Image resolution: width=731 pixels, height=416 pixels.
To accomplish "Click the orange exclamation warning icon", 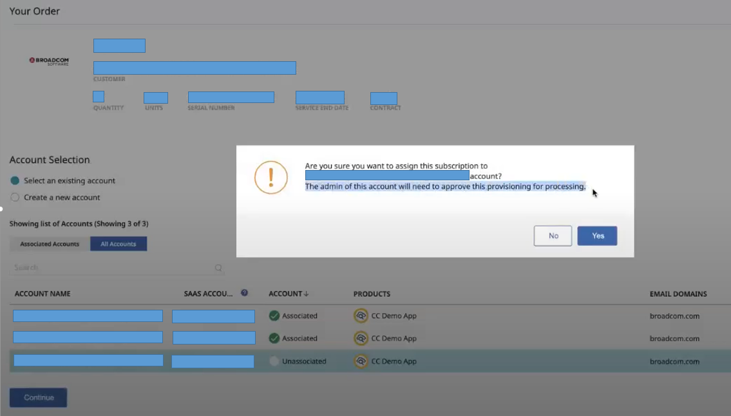I will pyautogui.click(x=271, y=178).
